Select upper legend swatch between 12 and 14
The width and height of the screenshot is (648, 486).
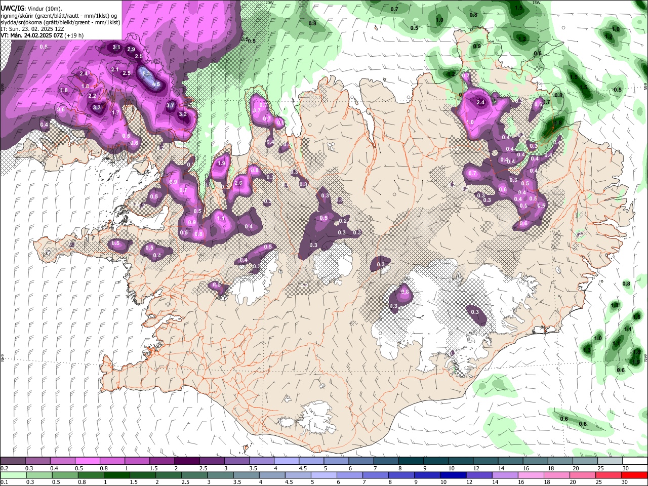click(485, 461)
